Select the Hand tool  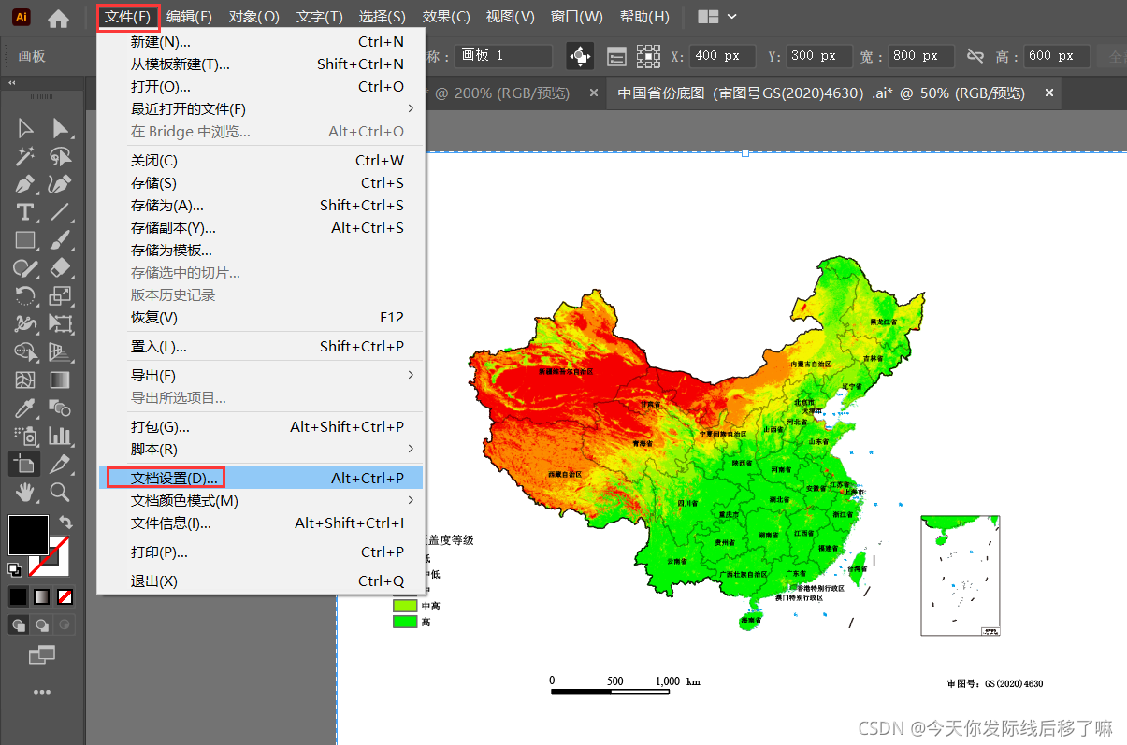25,492
